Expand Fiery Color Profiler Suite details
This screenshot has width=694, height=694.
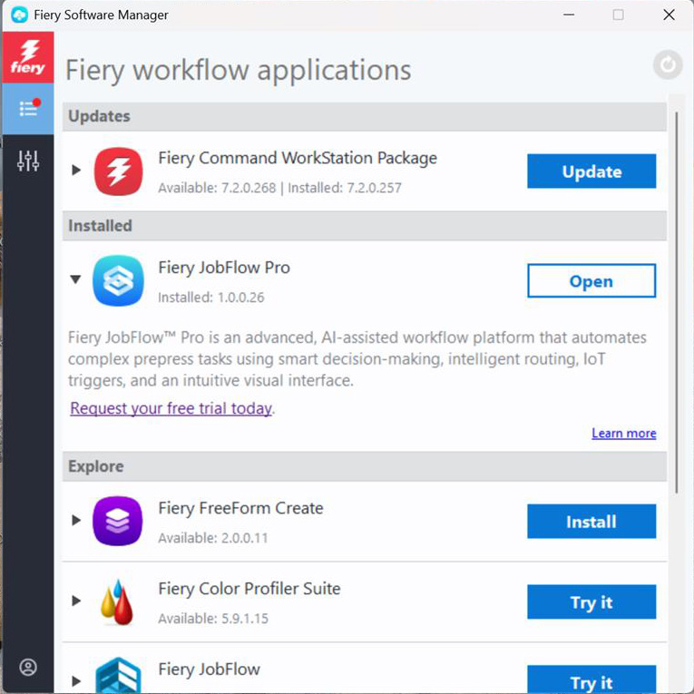(76, 601)
